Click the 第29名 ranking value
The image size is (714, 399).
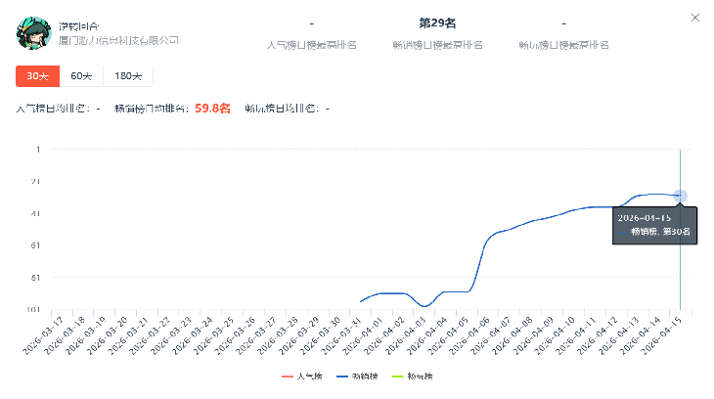click(x=437, y=22)
